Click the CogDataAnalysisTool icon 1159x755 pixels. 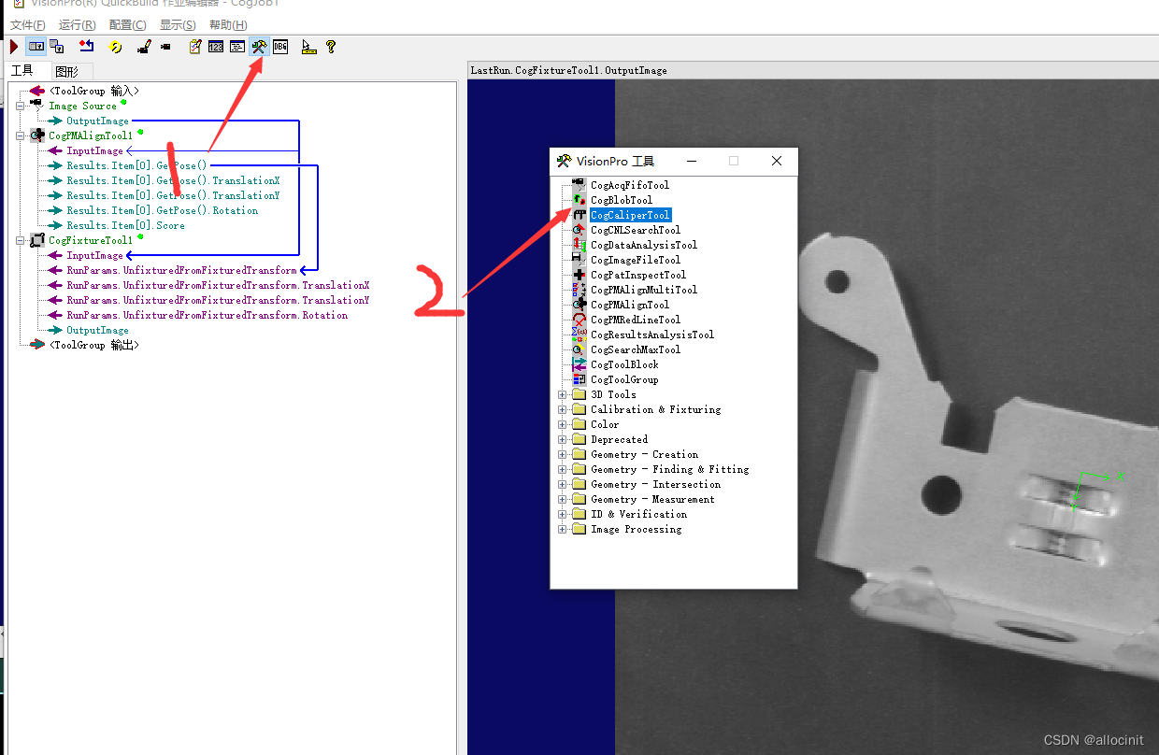579,245
